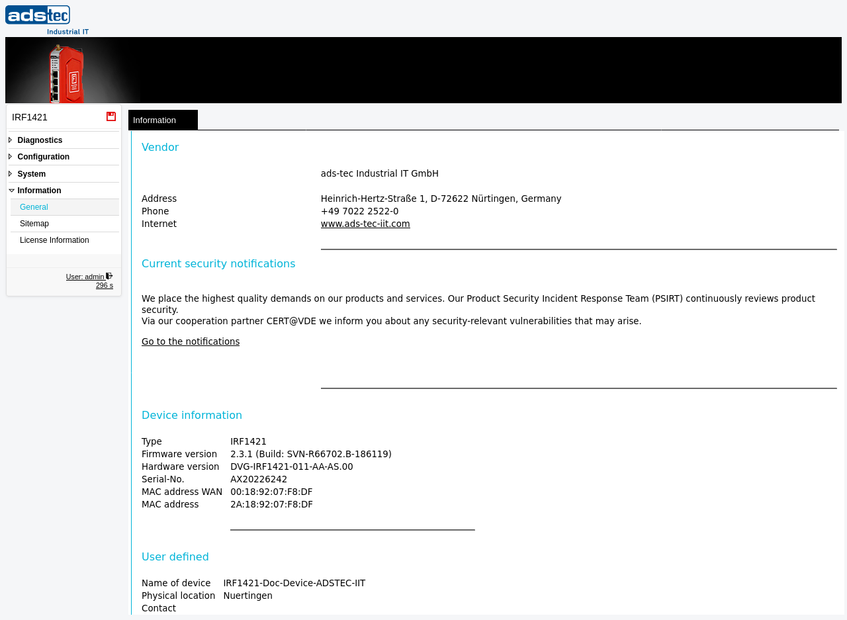The height and width of the screenshot is (620, 847).
Task: Click the IRF1421 device title in sidebar
Action: click(30, 117)
